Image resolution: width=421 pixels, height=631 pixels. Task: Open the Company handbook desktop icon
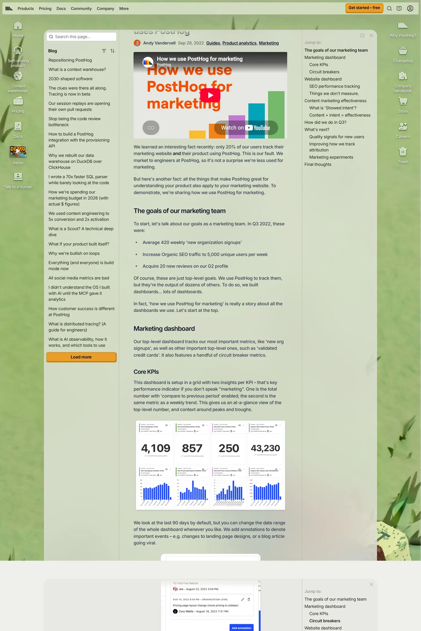coord(403,82)
